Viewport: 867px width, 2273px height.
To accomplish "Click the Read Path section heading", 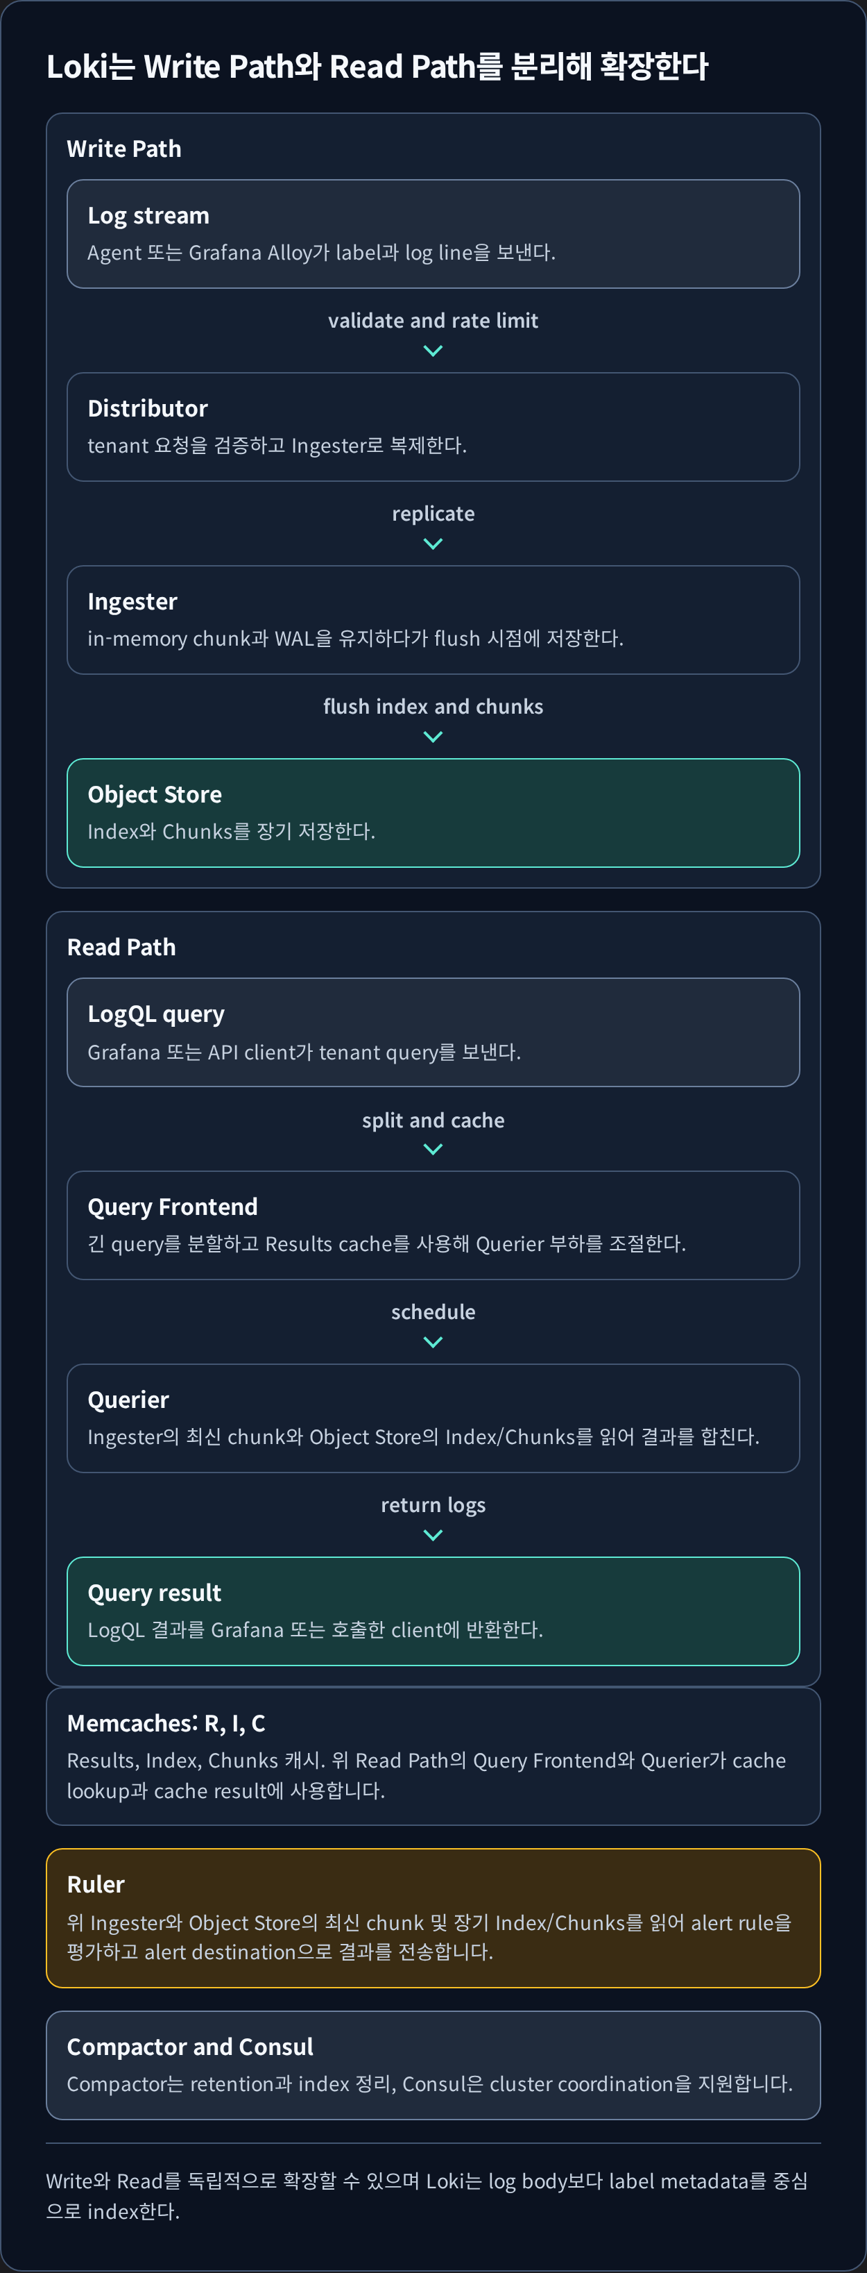I will coord(121,947).
